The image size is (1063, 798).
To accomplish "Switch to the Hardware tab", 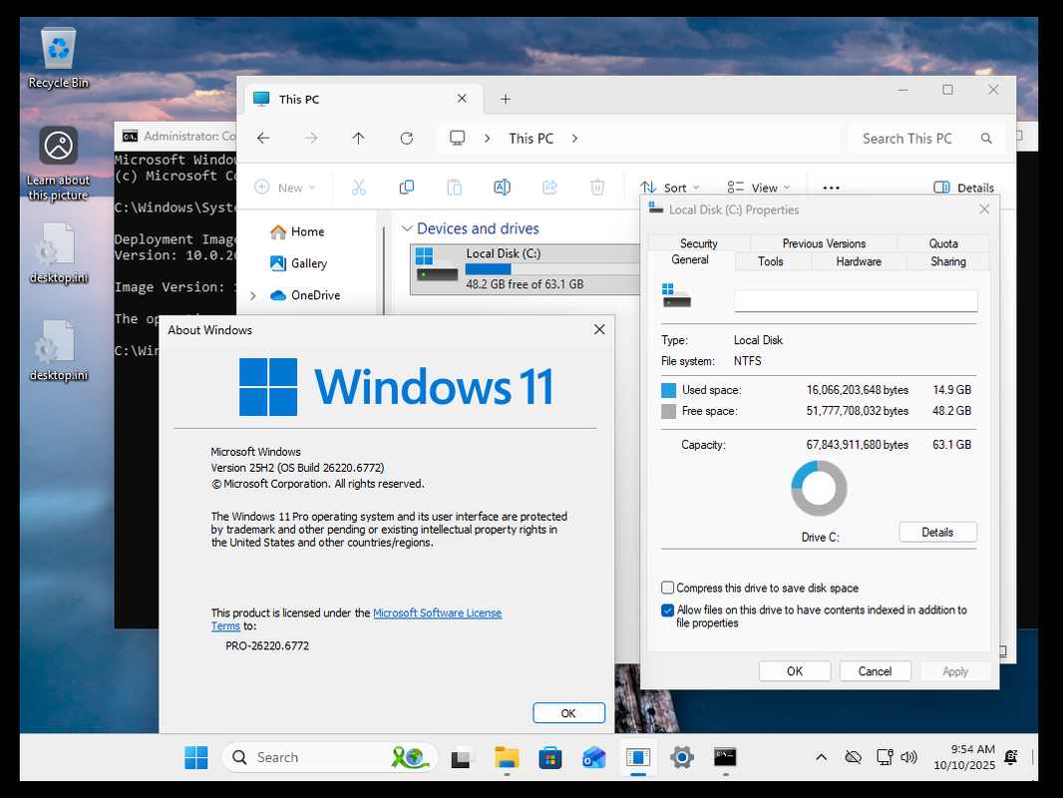I will pyautogui.click(x=859, y=261).
